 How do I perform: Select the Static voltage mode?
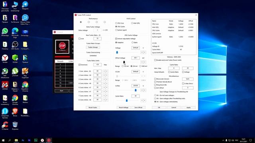[x=135, y=43]
